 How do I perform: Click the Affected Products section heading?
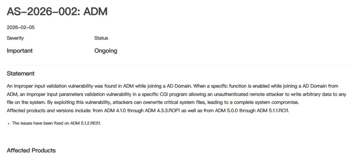click(x=31, y=150)
